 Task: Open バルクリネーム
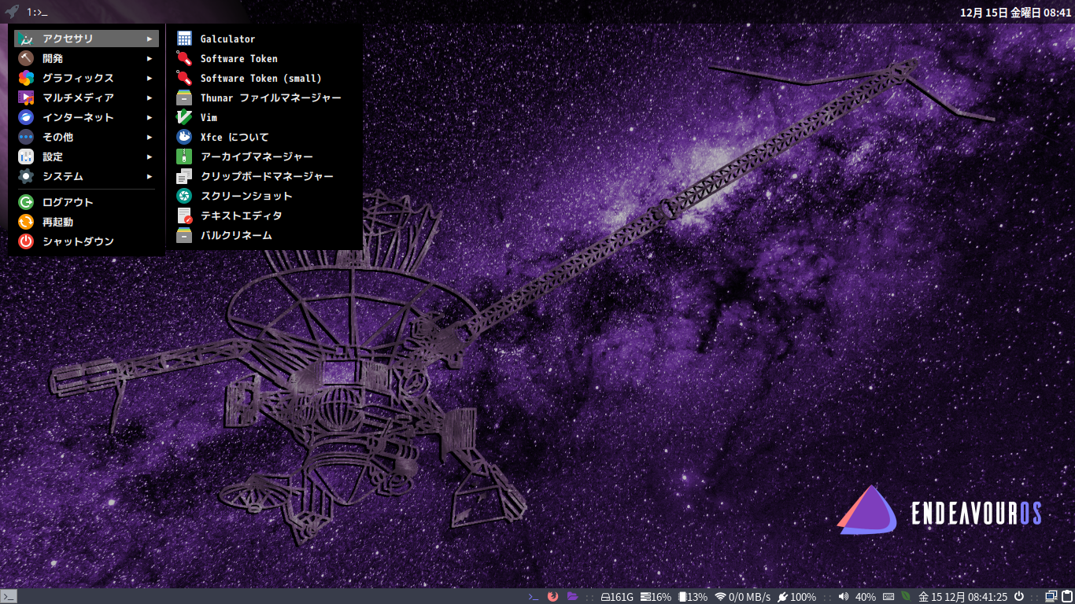[x=264, y=235]
